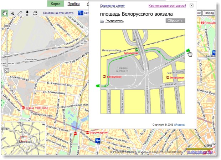The image size is (221, 160).
Task: Click the green arrow at scheme's right edge
Action: pyautogui.click(x=188, y=51)
